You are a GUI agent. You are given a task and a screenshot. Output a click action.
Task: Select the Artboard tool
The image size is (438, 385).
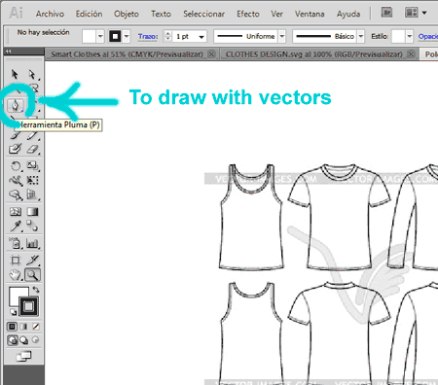pyautogui.click(x=15, y=261)
